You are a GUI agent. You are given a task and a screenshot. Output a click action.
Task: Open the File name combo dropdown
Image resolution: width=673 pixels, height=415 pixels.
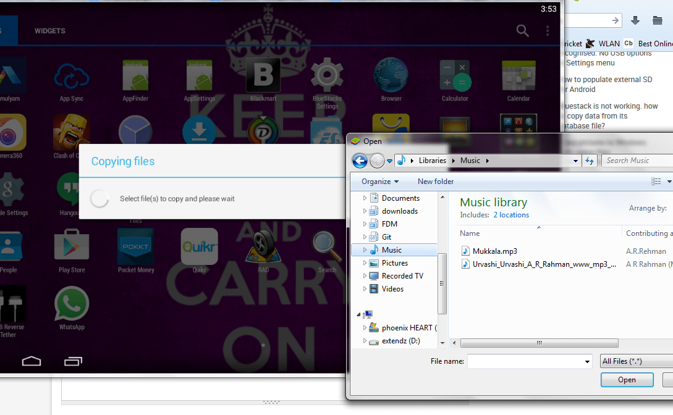point(586,361)
